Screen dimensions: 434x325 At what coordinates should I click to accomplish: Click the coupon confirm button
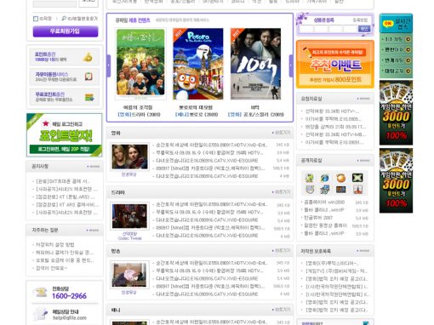tap(364, 28)
